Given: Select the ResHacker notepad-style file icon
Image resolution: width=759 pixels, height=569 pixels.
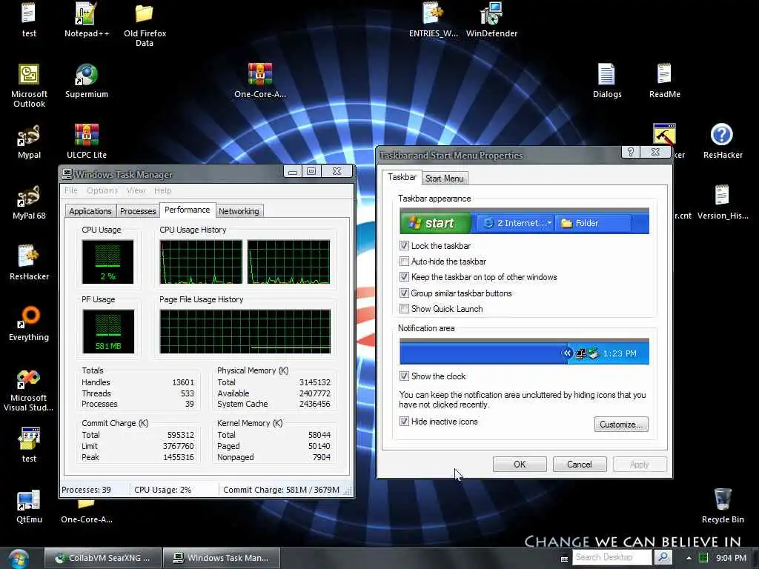Looking at the screenshot, I should pyautogui.click(x=29, y=263).
